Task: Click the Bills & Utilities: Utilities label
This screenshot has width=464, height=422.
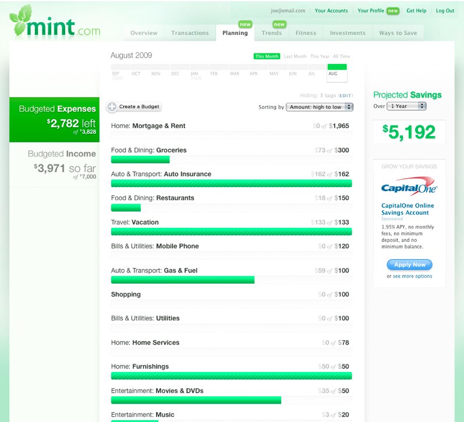Action: (x=146, y=319)
